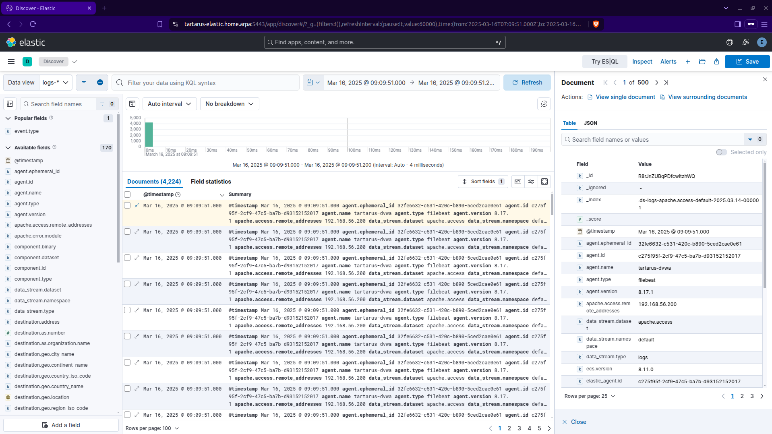Open the Auto interval dropdown

pos(169,104)
